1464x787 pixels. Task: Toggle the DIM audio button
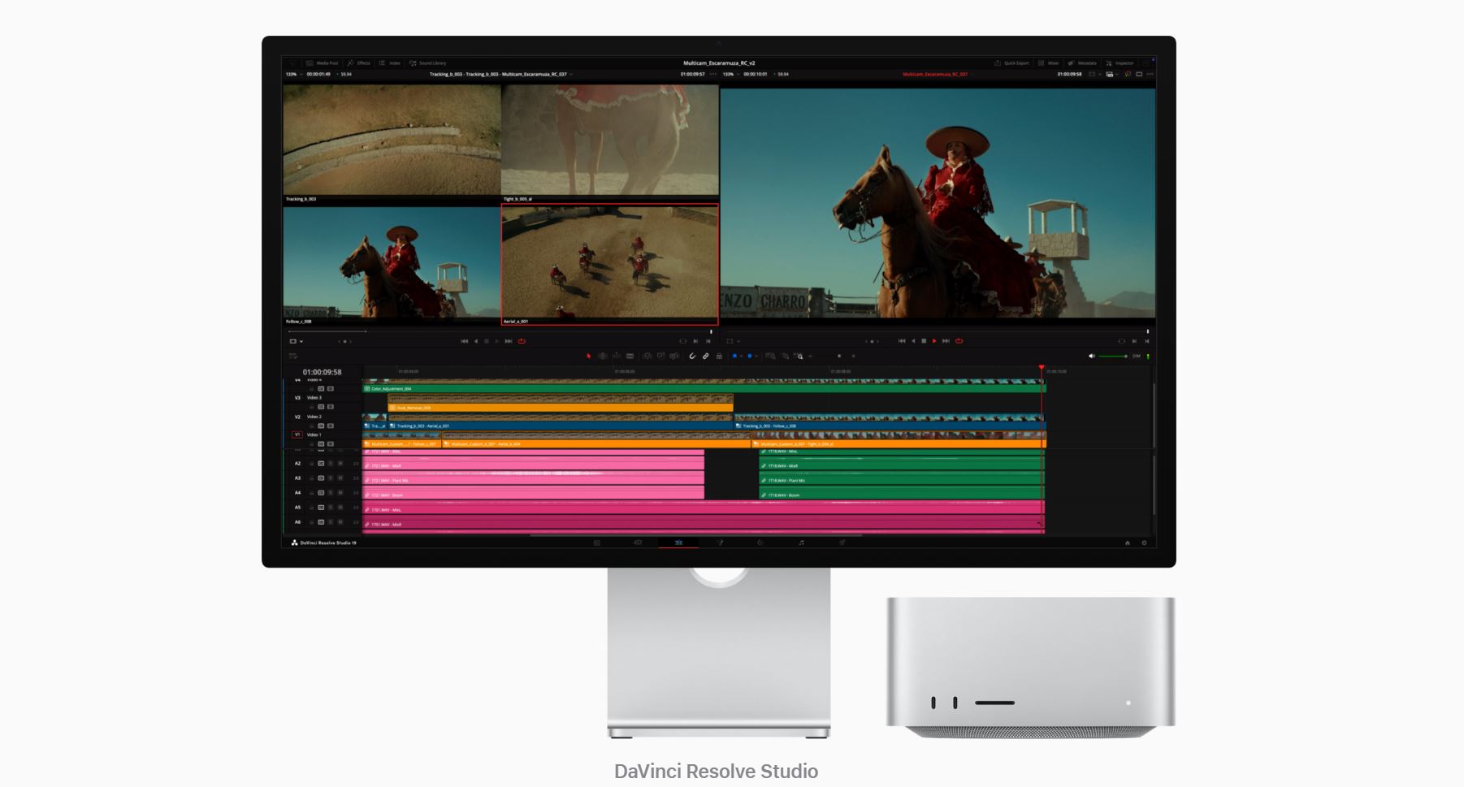(x=1136, y=356)
